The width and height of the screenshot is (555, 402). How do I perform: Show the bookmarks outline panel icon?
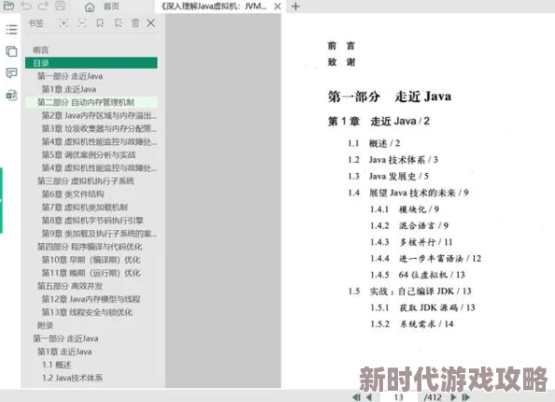click(11, 29)
